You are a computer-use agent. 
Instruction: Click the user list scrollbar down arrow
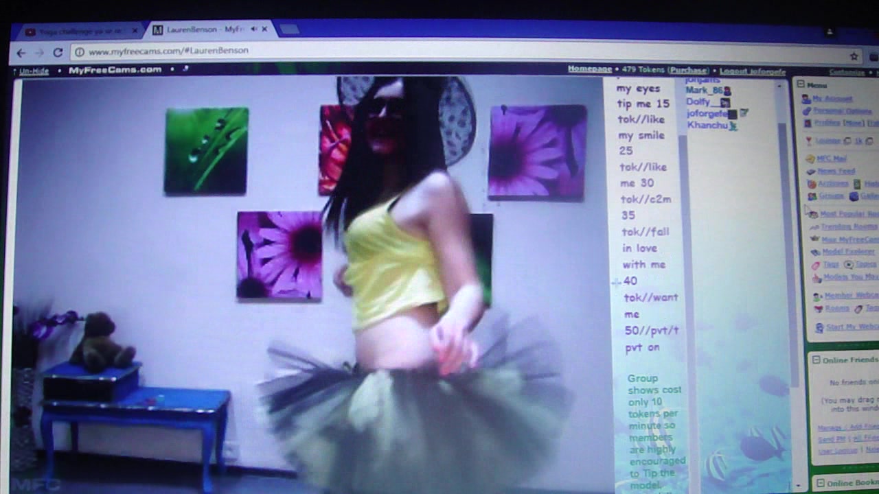797,486
